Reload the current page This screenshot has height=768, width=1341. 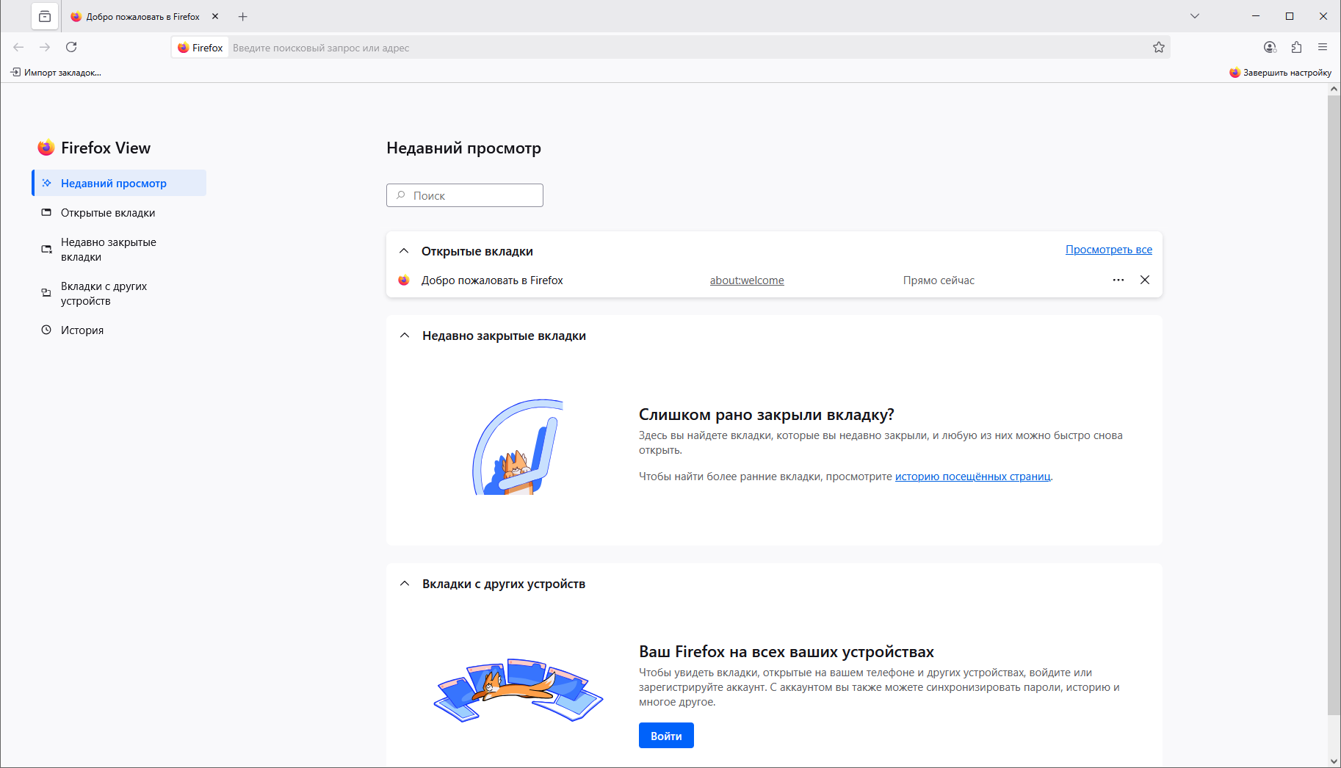(x=71, y=47)
